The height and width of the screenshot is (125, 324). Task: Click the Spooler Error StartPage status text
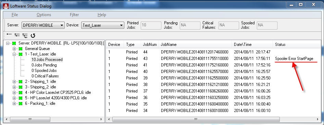[294, 59]
